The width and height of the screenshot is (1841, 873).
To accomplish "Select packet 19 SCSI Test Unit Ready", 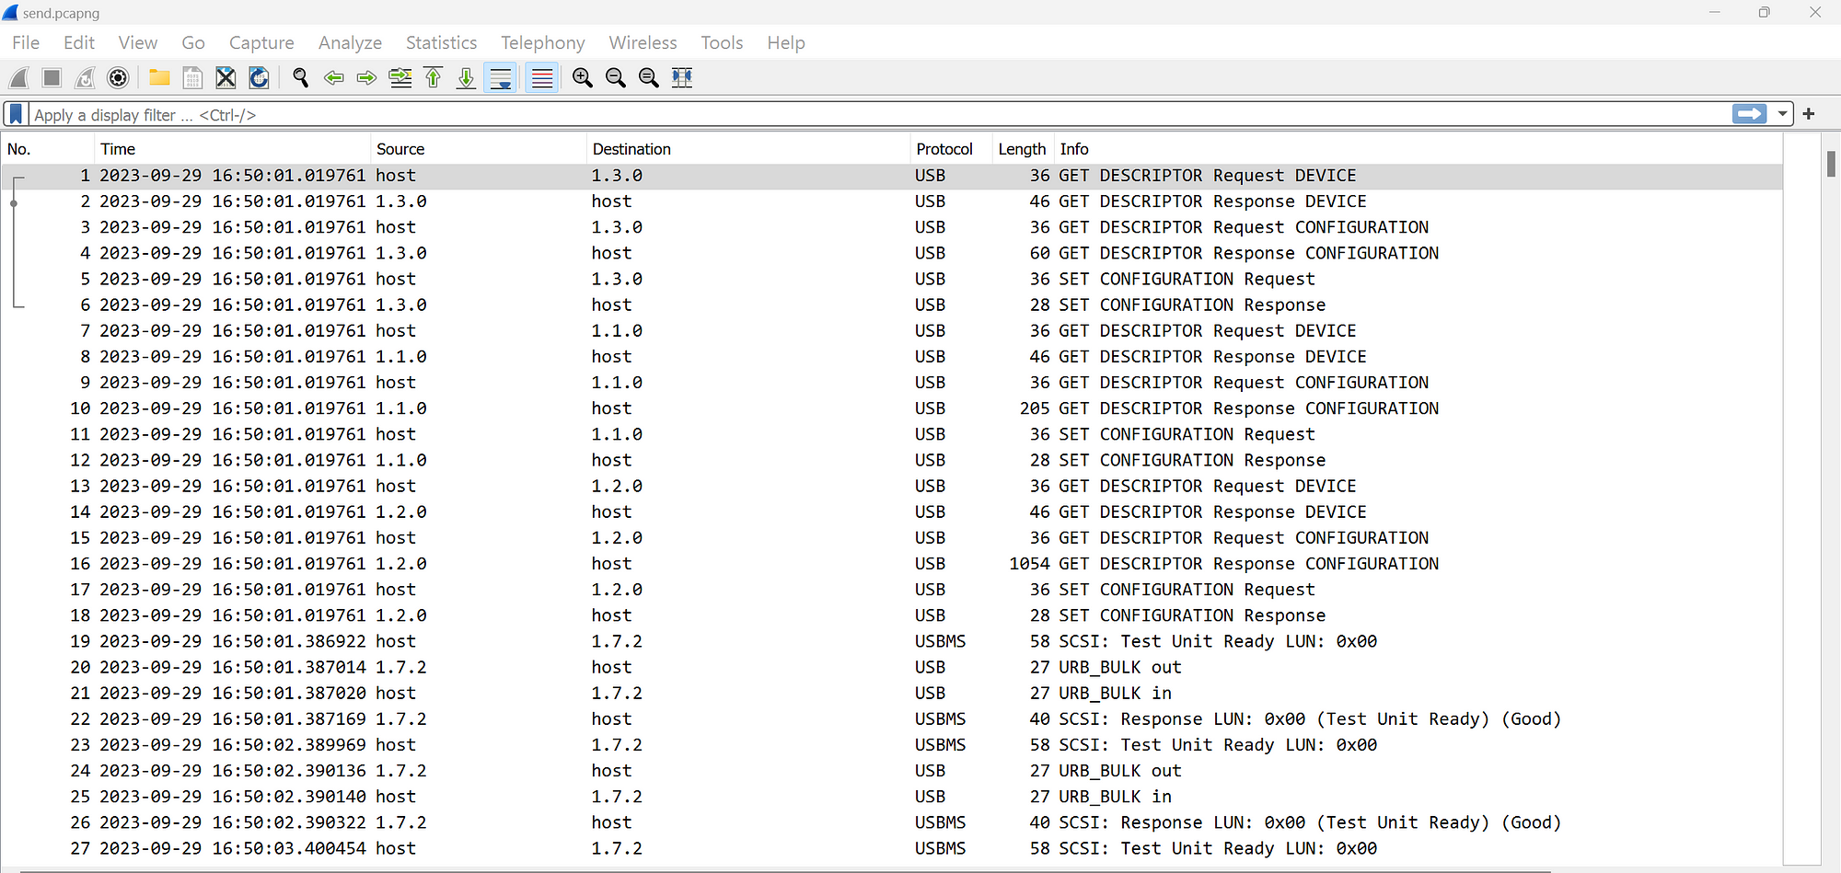I will pyautogui.click(x=891, y=641).
